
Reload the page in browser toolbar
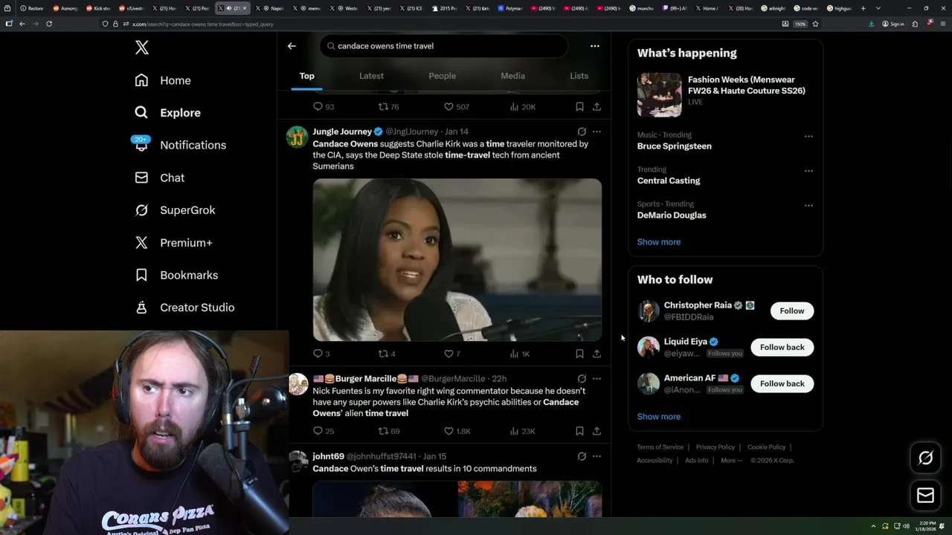coord(49,24)
